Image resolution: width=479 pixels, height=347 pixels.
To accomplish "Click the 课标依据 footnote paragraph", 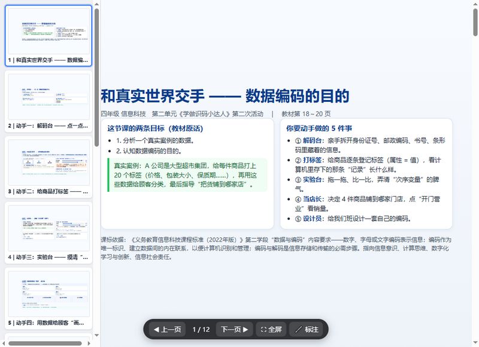I will tap(276, 248).
